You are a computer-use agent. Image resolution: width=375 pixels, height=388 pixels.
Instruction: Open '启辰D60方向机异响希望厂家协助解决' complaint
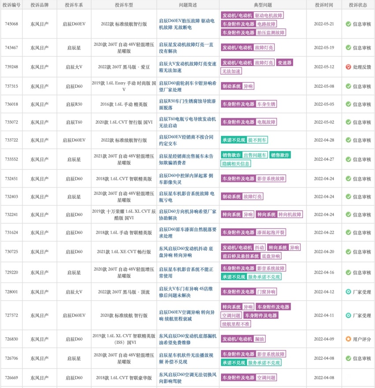click(187, 215)
